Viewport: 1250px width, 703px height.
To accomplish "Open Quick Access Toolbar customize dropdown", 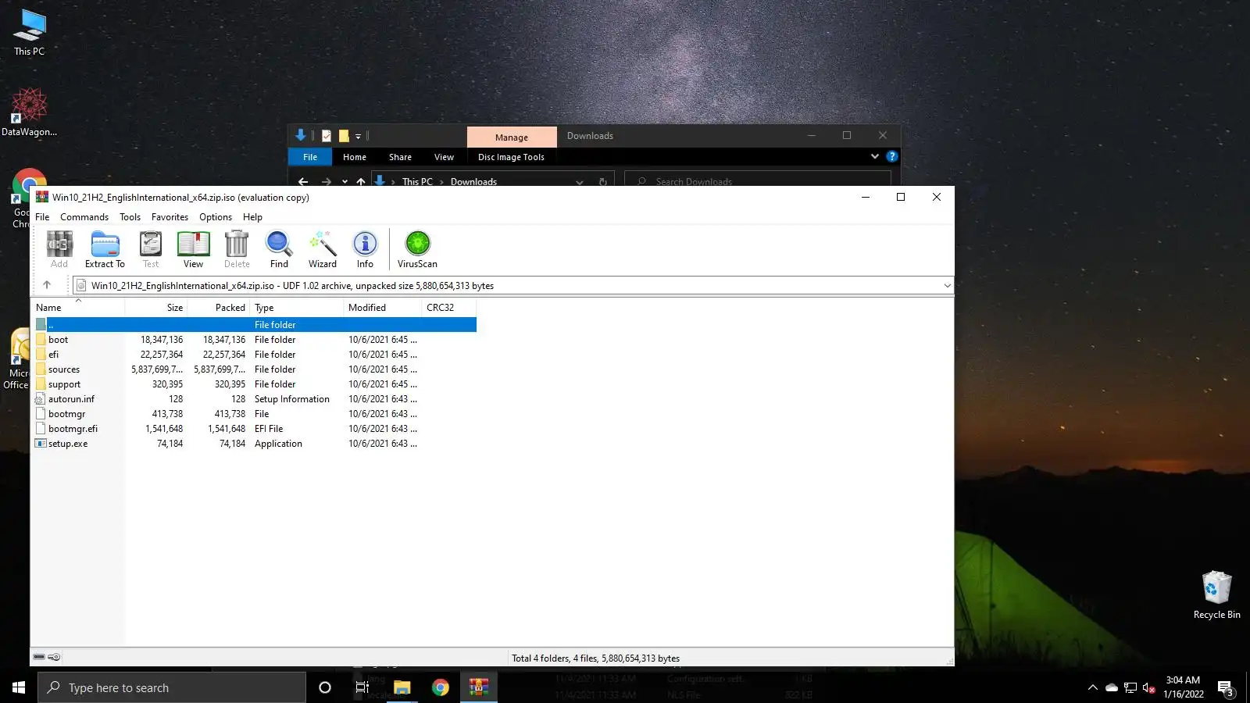I will click(358, 136).
